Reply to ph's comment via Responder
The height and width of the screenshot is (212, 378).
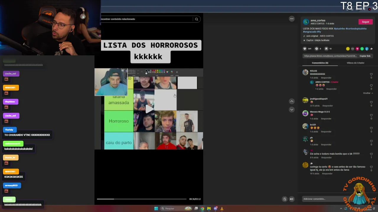click(326, 145)
